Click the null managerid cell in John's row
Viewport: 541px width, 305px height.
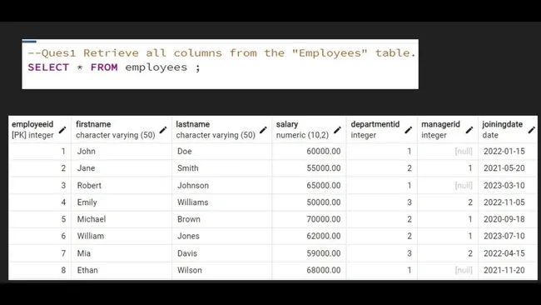tap(448, 152)
